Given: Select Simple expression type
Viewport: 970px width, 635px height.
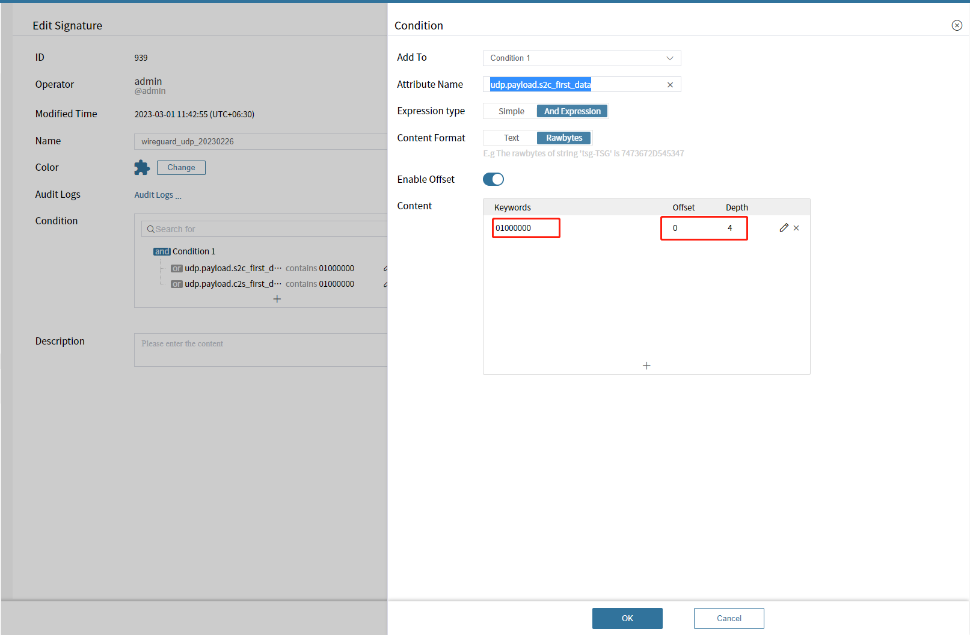Looking at the screenshot, I should (511, 111).
